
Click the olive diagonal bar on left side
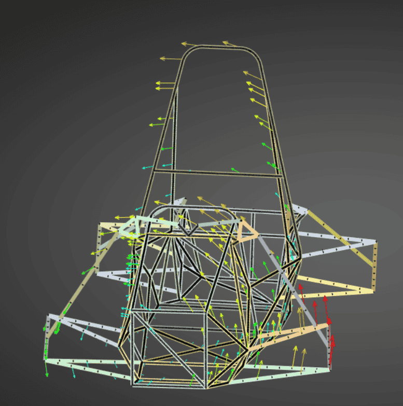tap(78, 295)
